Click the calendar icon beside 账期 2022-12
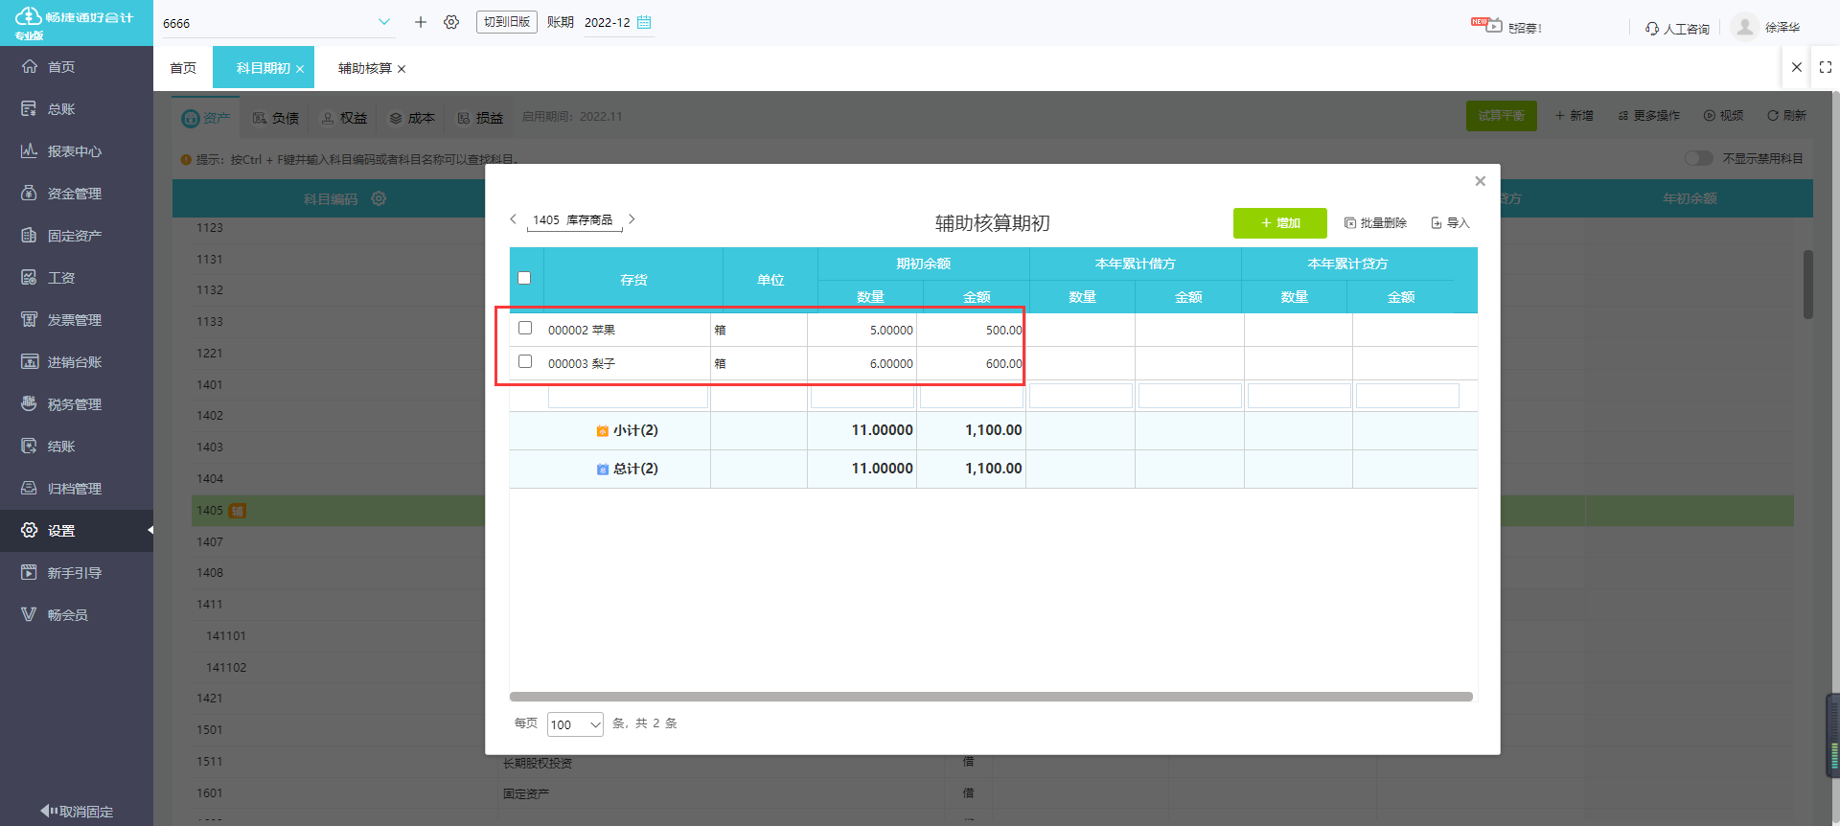This screenshot has height=826, width=1840. (x=644, y=22)
